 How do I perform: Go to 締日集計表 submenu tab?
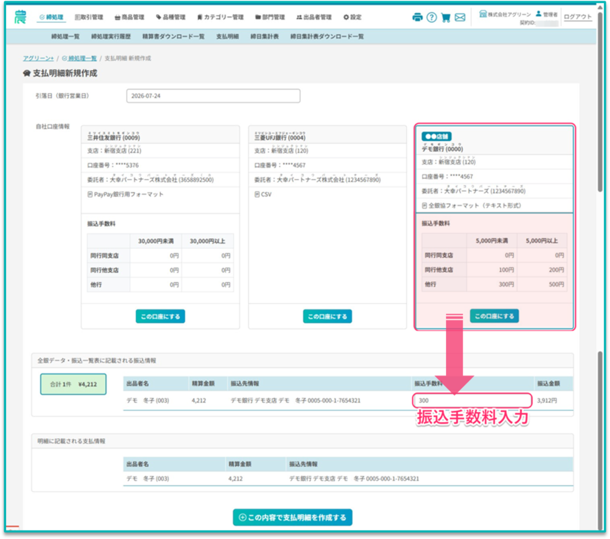point(264,36)
